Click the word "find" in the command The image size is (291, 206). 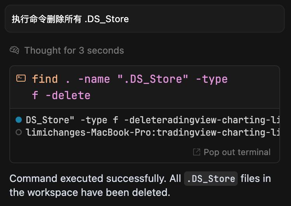45,79
